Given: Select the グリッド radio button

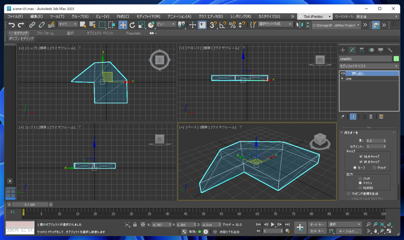Looking at the screenshot, I should (x=374, y=168).
